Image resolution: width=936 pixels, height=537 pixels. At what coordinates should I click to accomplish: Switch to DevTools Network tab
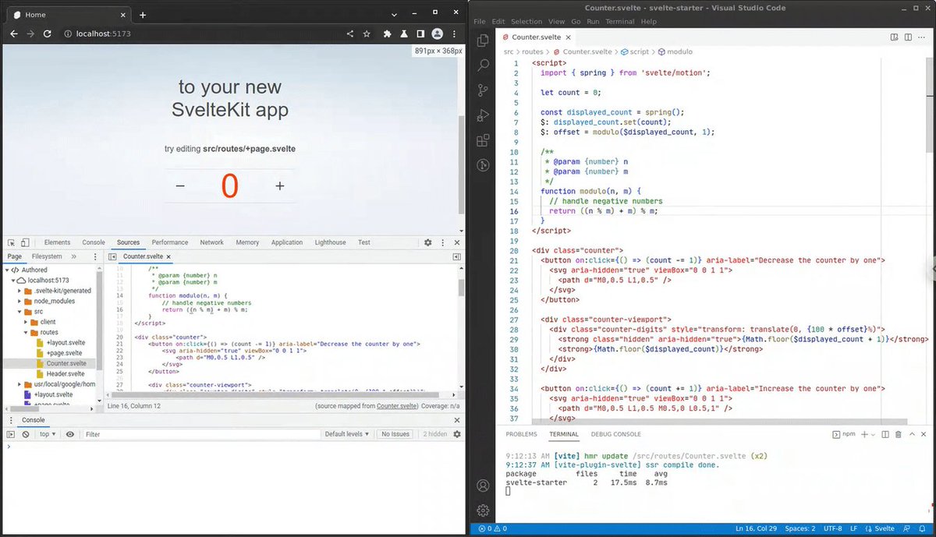click(211, 242)
